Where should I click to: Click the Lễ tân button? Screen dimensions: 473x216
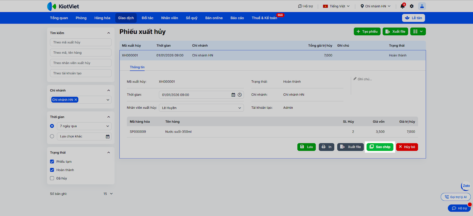pos(414,18)
